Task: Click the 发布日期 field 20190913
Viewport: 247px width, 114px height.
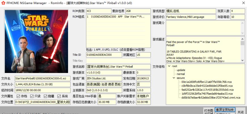Action: 143,78
